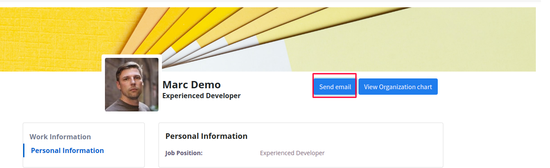Select the Experienced Developer job position value

(292, 153)
